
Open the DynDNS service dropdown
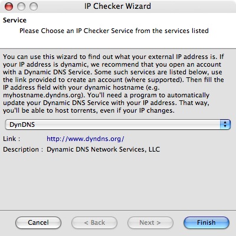[117, 124]
